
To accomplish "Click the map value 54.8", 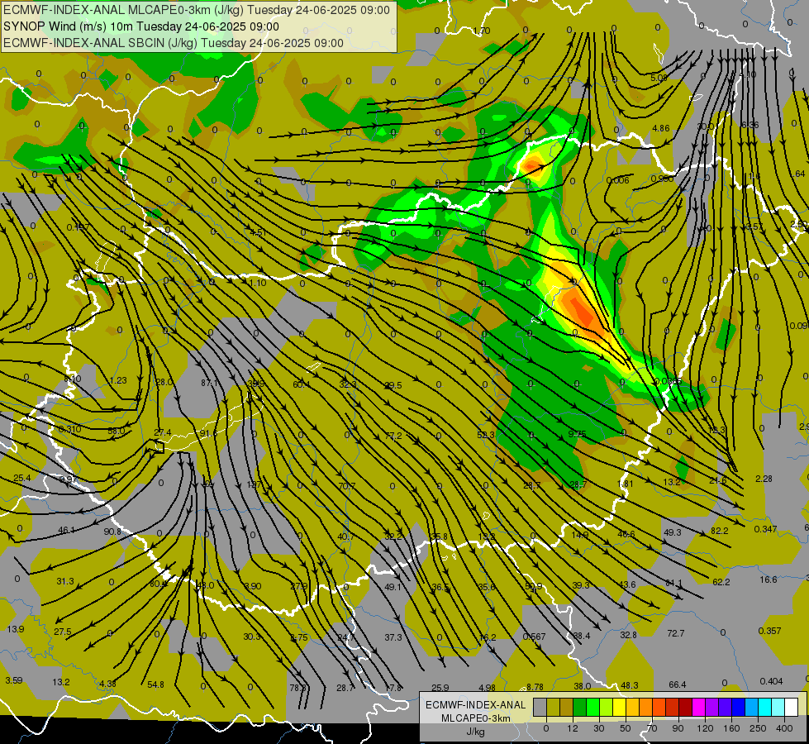I will click(155, 684).
